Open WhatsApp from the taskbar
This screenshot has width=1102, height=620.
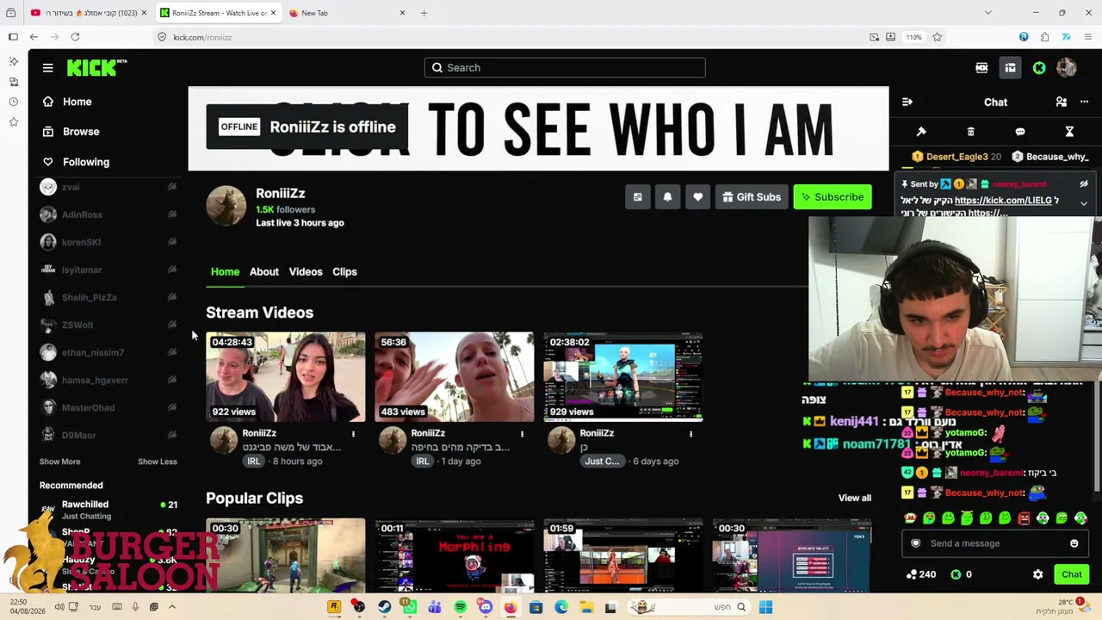point(410,607)
